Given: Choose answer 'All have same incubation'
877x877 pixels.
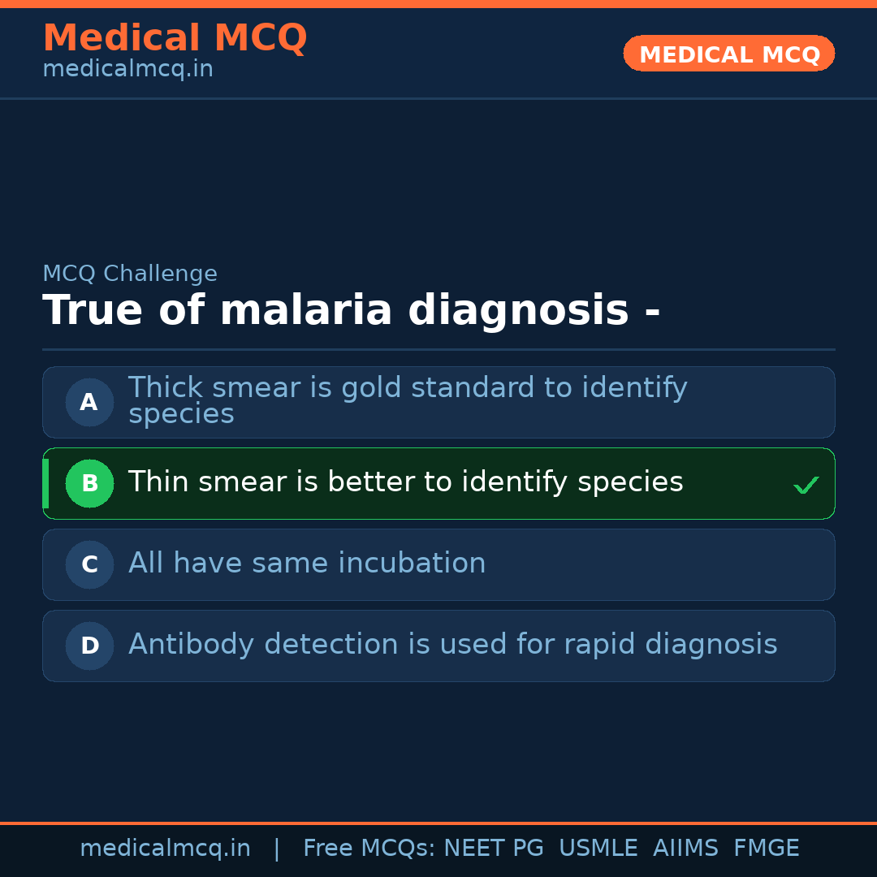Looking at the screenshot, I should pos(307,564).
